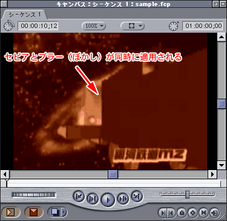
Task: Go to the next edit point
Action: (x=137, y=196)
